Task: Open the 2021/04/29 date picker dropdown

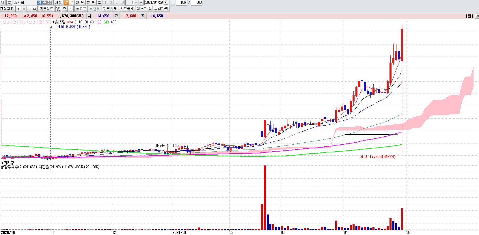Action: point(166,3)
